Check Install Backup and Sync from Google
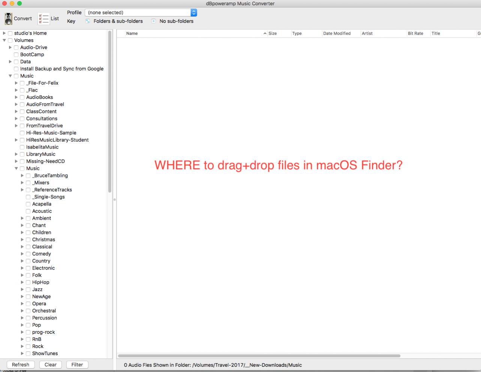Screen dimensions: 481x372 [x=16, y=69]
